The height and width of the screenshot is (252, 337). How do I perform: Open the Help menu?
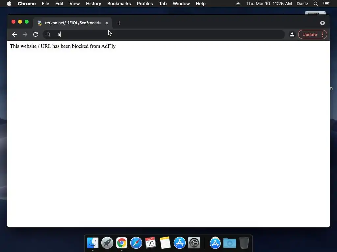pyautogui.click(x=200, y=4)
